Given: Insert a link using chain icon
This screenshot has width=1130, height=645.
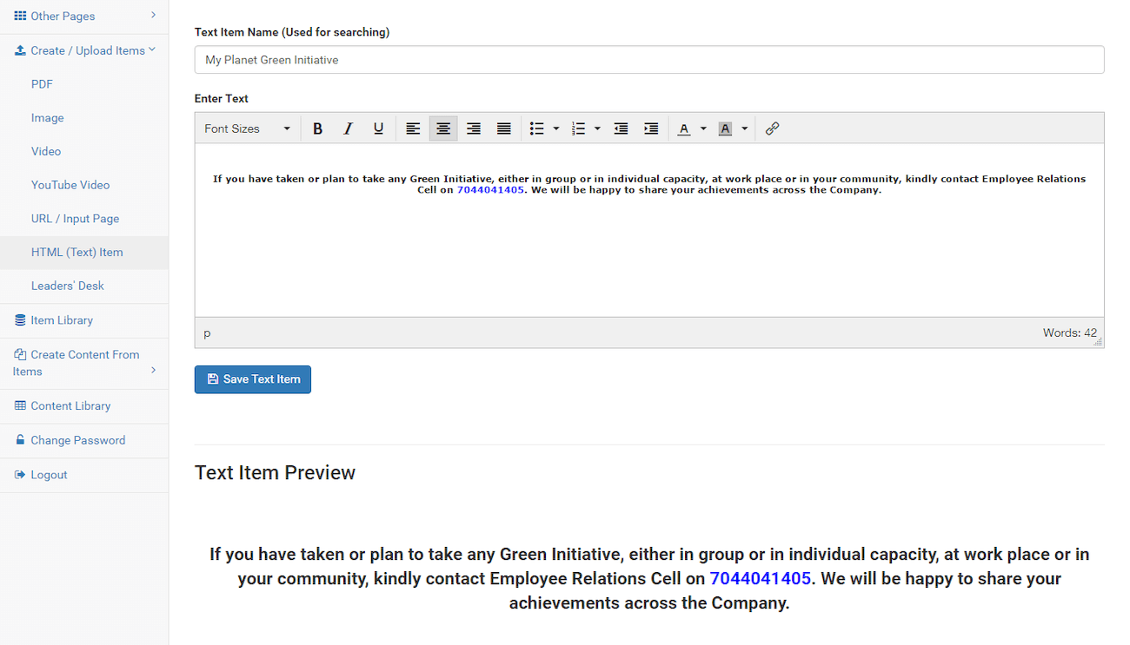Looking at the screenshot, I should tap(772, 128).
